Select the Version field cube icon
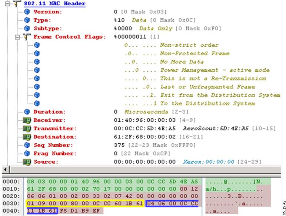Viewport: 286px width, 216px height. (x=27, y=12)
